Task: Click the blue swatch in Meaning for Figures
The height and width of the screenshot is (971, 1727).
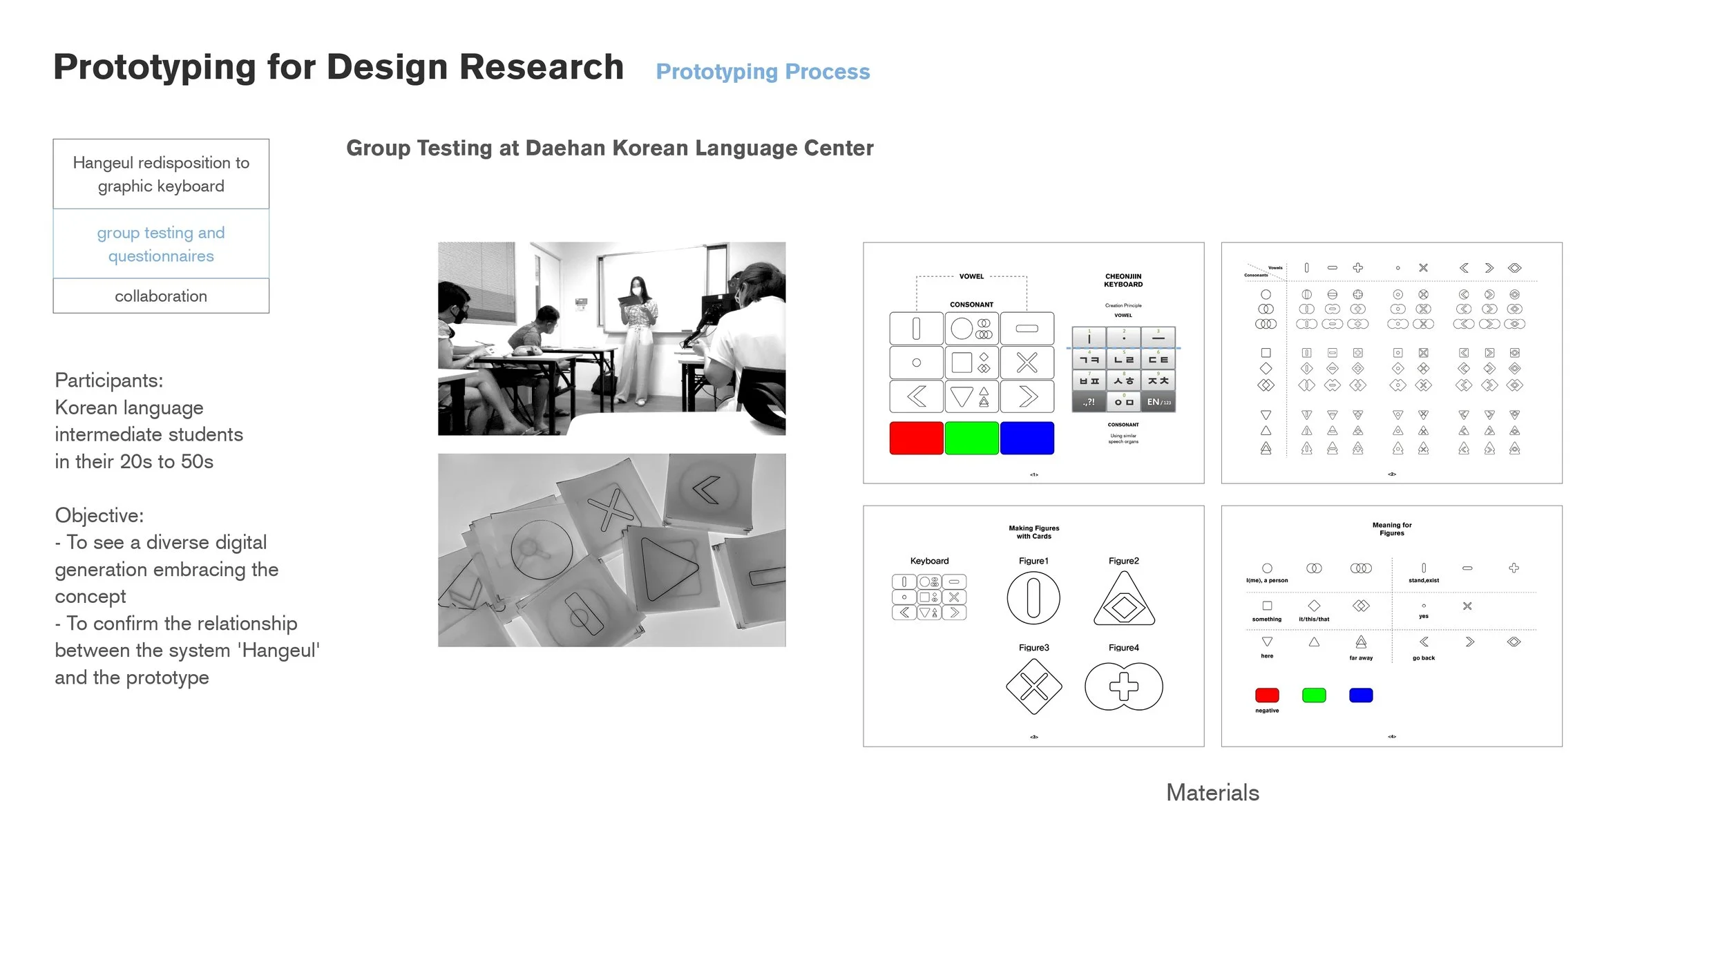Action: [x=1360, y=695]
